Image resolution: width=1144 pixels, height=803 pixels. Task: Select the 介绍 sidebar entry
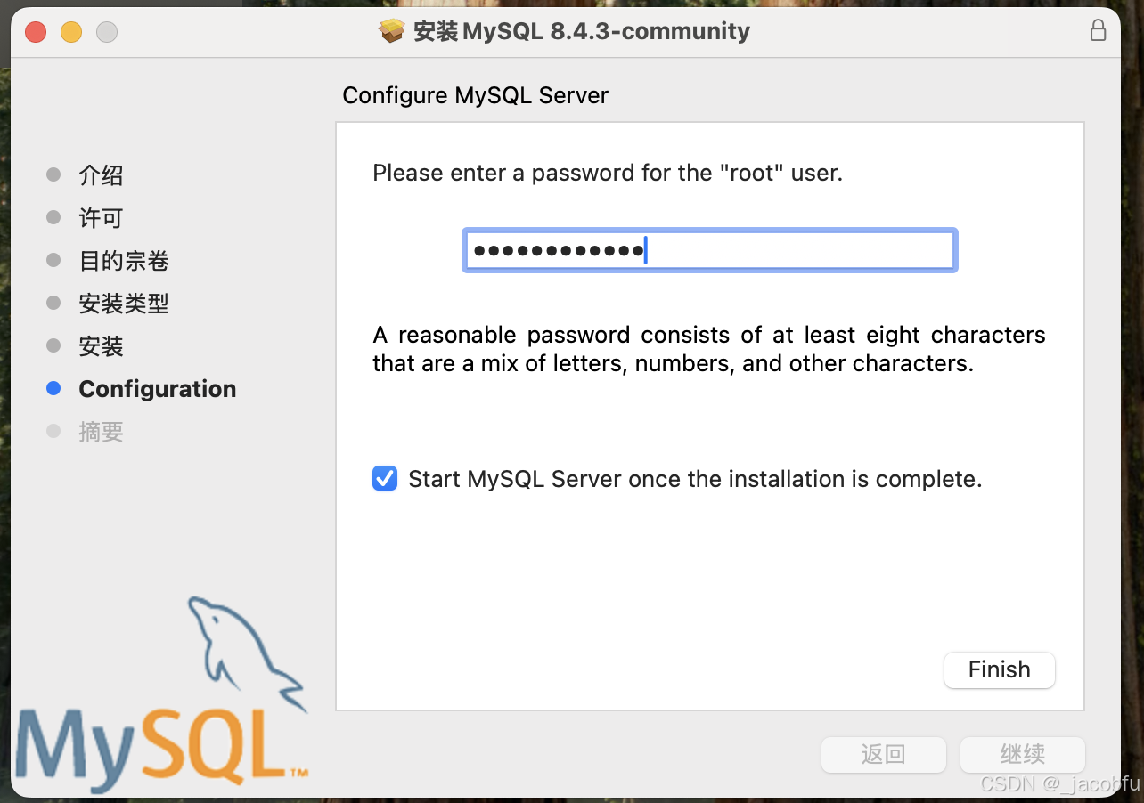click(x=100, y=174)
